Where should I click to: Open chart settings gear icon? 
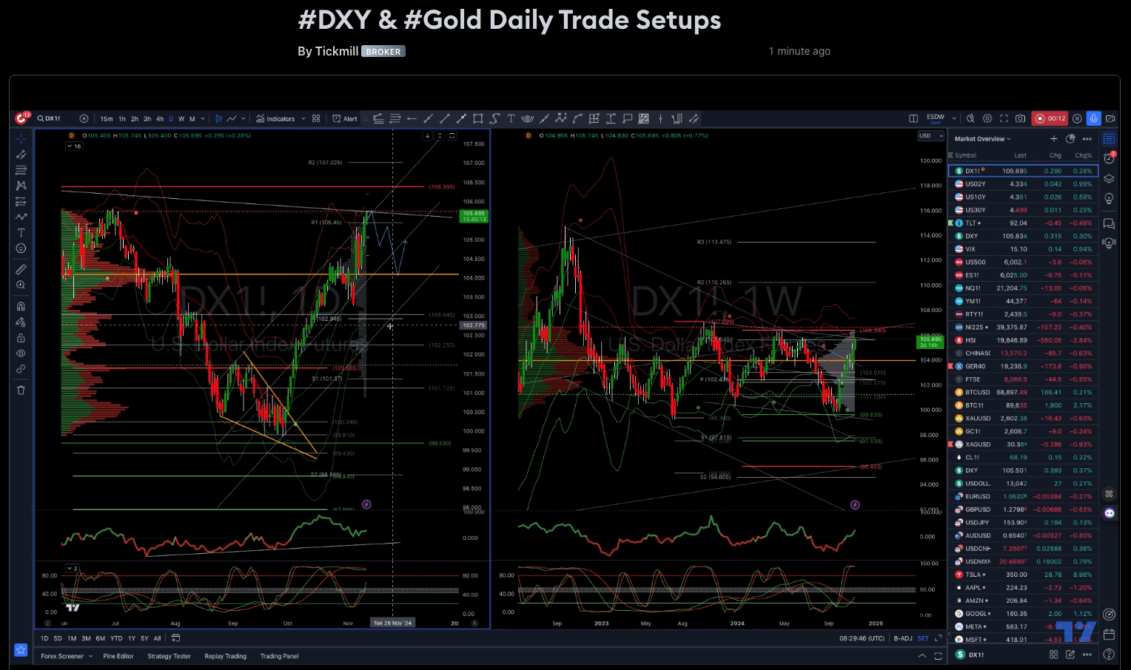click(x=987, y=118)
